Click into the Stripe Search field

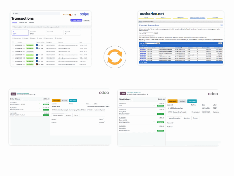click(36, 13)
